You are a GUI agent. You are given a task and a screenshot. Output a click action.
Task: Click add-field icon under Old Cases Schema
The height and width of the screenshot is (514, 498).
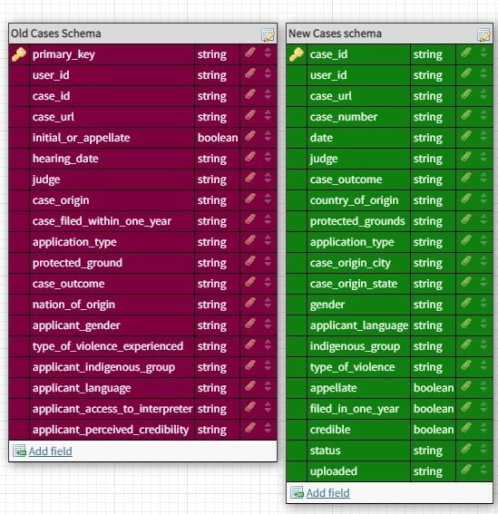coord(19,451)
